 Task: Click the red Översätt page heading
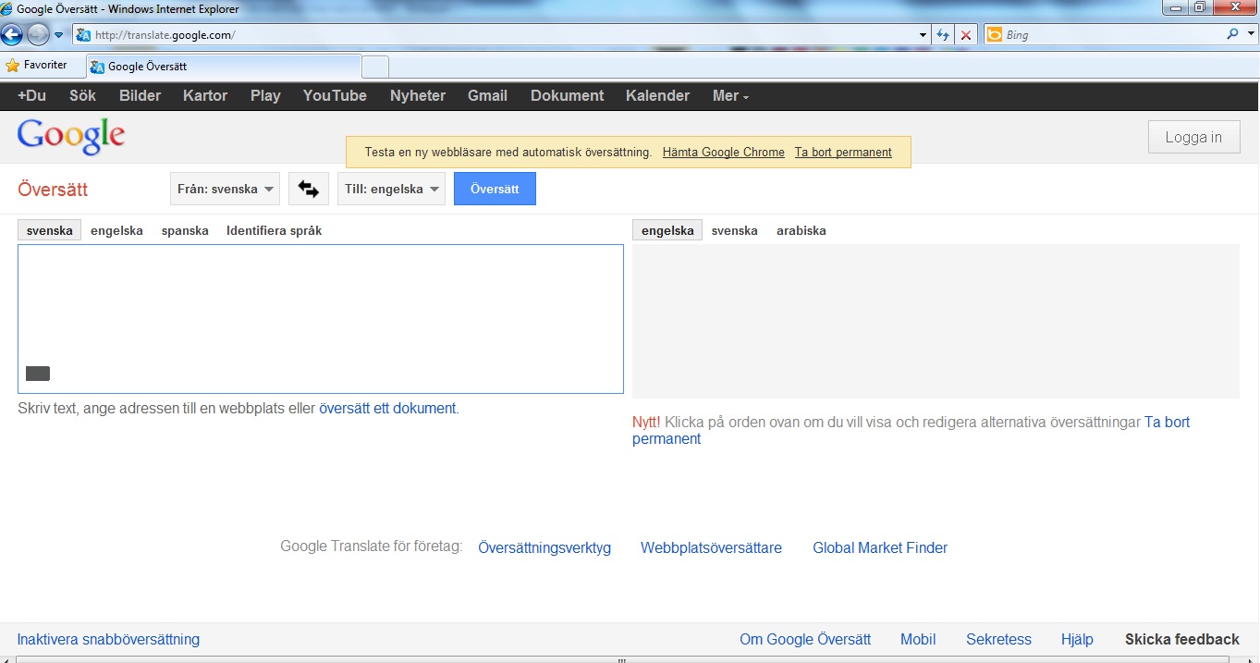53,190
